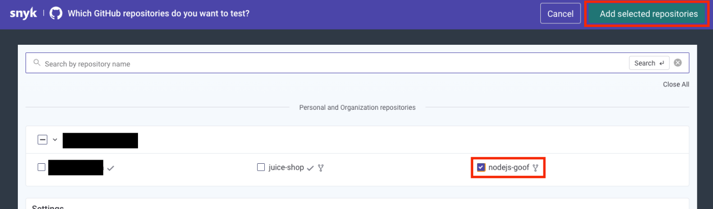The height and width of the screenshot is (209, 713).
Task: Click the 'Which GitHub repositories' header title
Action: pyautogui.click(x=158, y=14)
